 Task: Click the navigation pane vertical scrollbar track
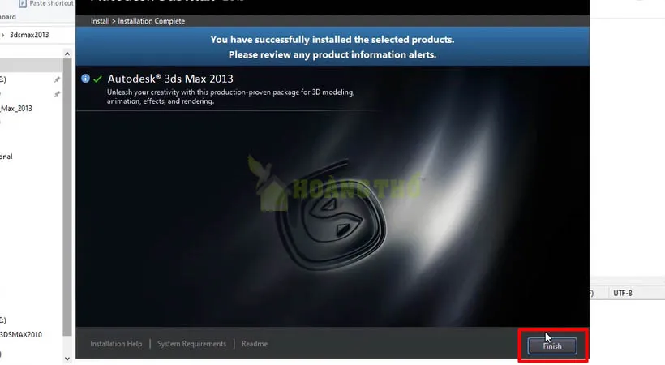pyautogui.click(x=67, y=197)
